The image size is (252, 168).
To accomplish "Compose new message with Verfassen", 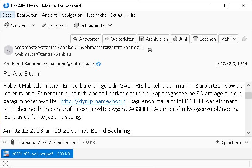I will tap(54, 25).
